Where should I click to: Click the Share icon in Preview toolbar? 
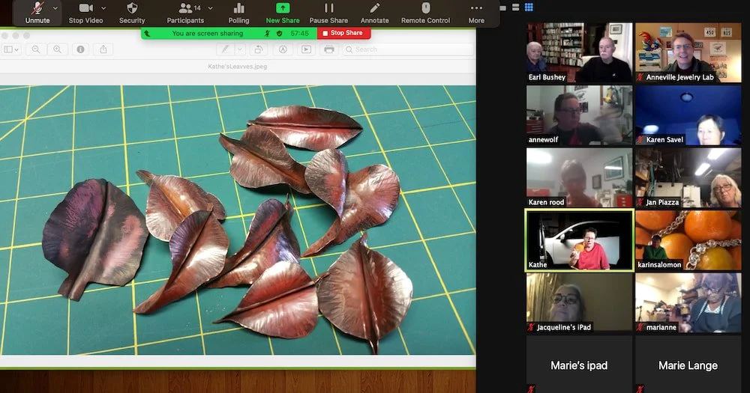pyautogui.click(x=103, y=49)
